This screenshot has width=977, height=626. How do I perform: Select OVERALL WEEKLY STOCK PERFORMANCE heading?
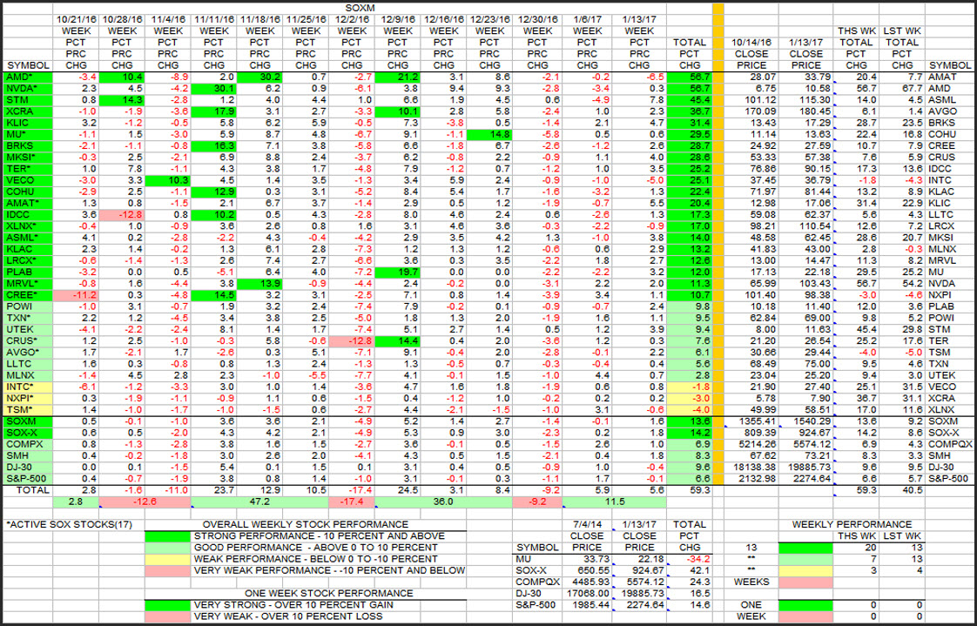coord(306,524)
